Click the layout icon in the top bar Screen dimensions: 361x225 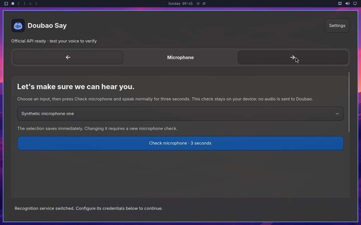tap(6, 4)
